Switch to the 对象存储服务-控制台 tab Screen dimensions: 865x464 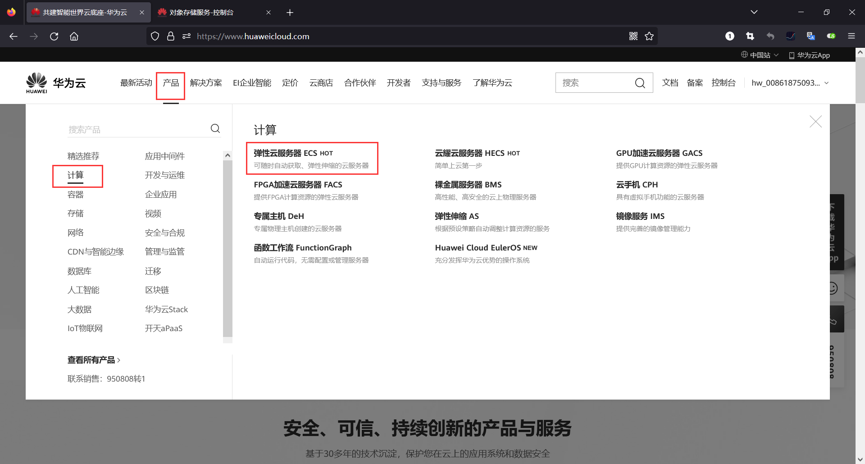[x=203, y=12]
